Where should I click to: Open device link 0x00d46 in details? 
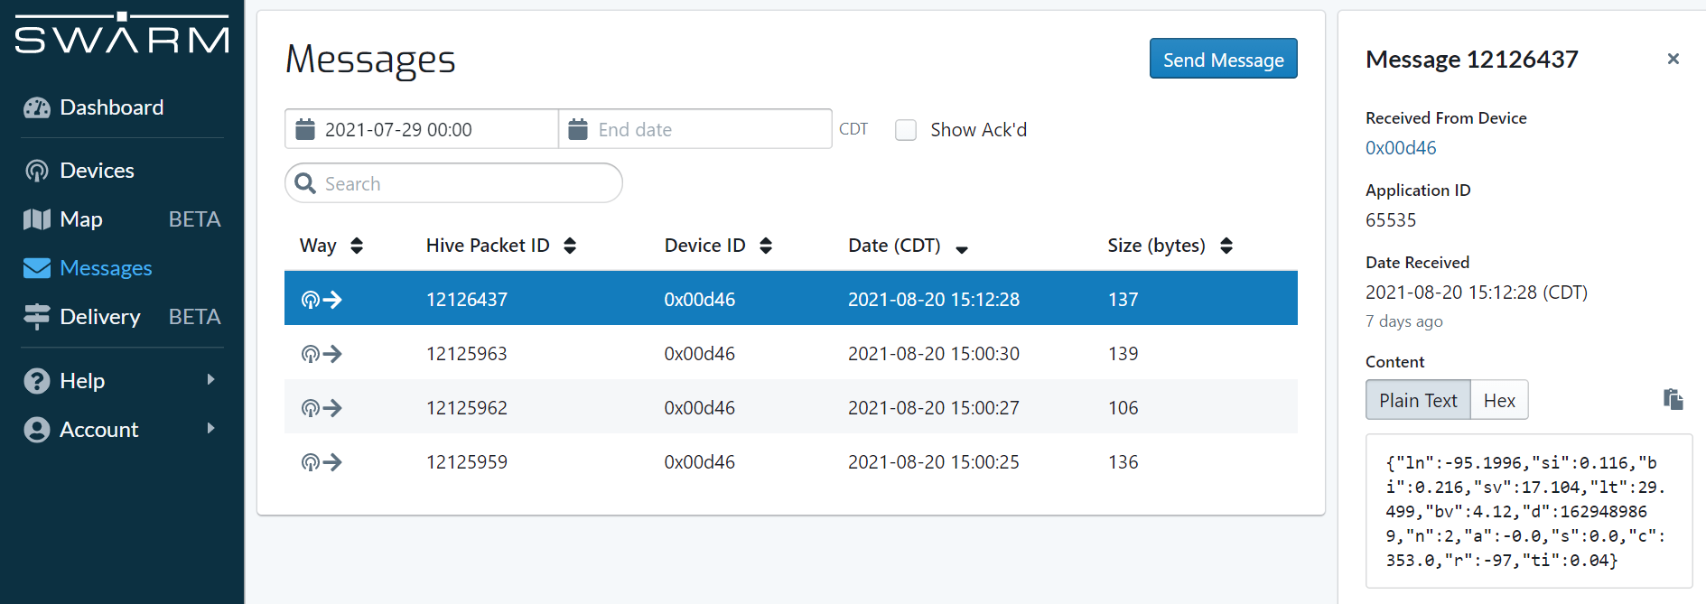[1400, 148]
